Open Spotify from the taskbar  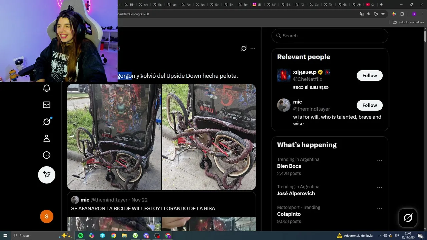coord(81,236)
